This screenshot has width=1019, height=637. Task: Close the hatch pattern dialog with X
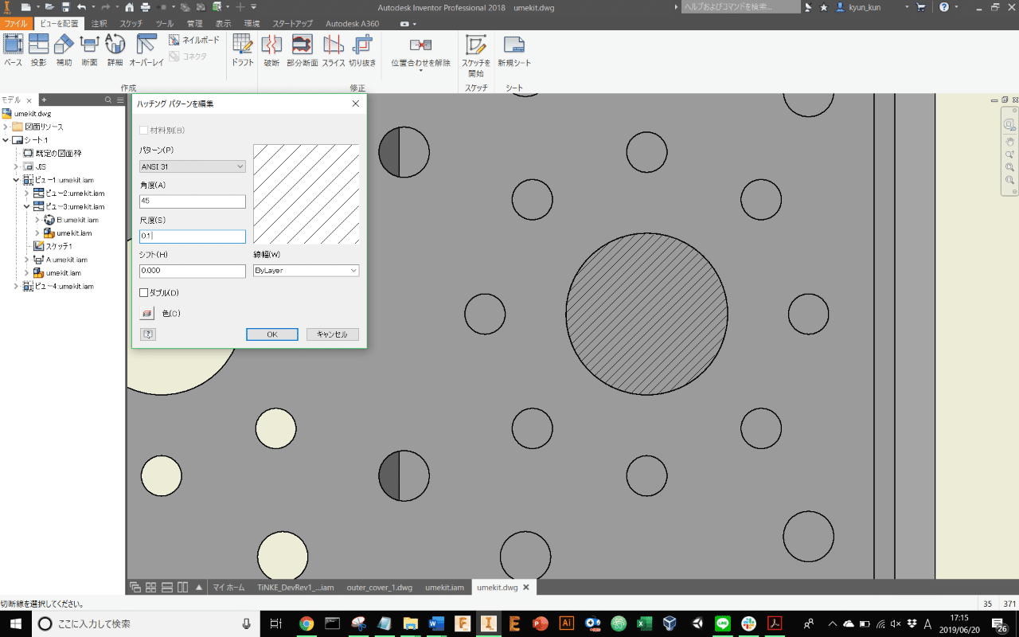tap(355, 104)
